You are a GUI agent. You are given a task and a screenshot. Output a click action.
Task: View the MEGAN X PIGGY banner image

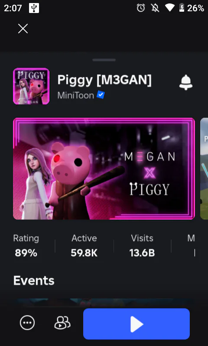[104, 169]
